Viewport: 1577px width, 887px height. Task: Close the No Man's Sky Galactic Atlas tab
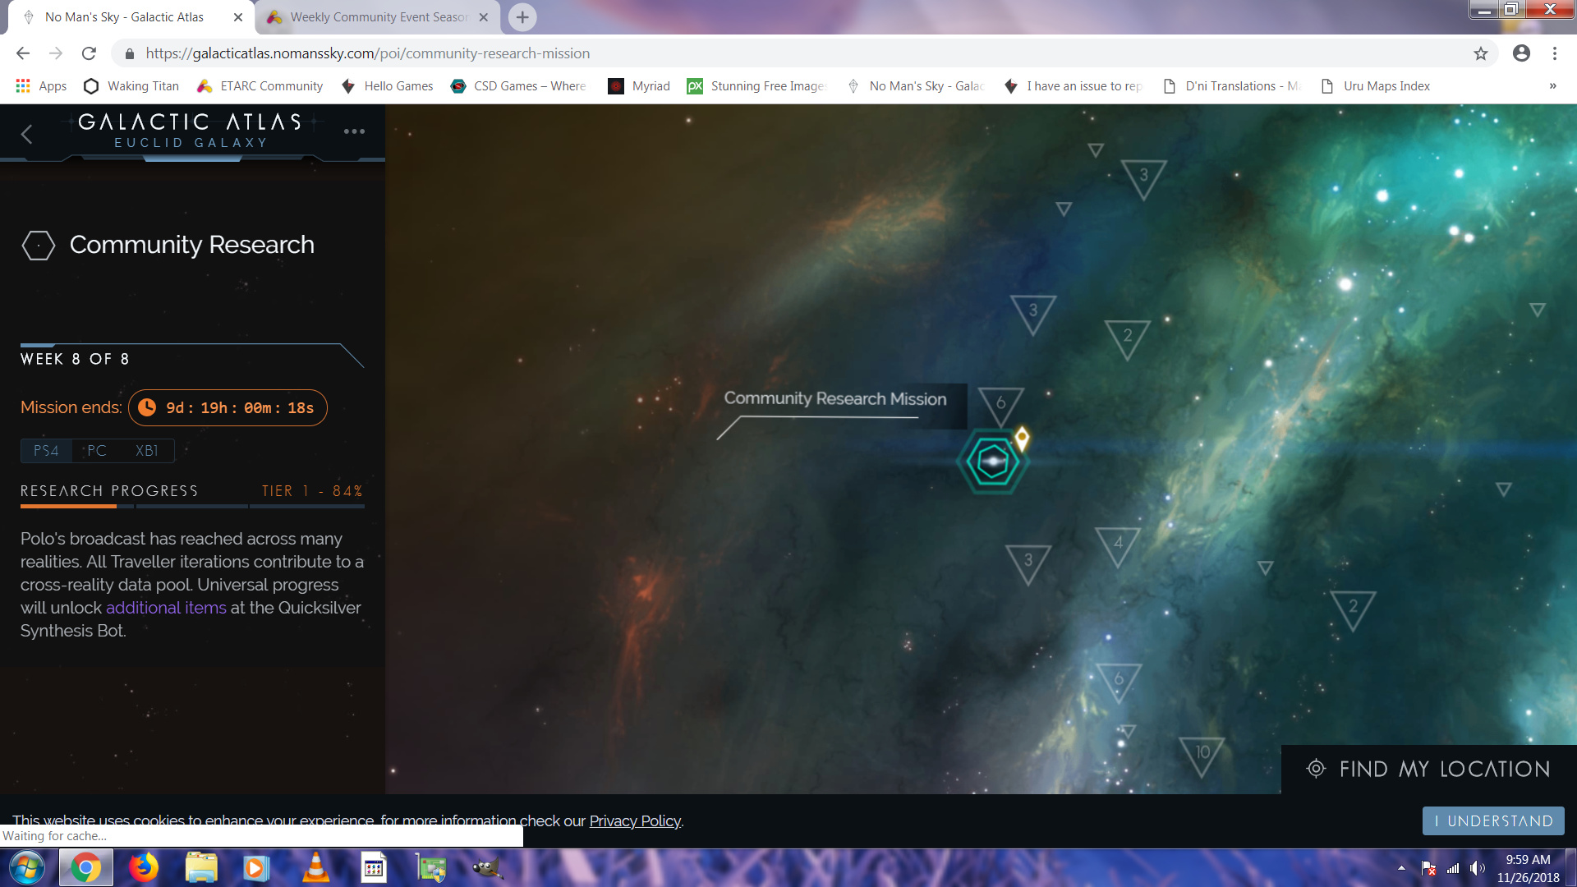pyautogui.click(x=238, y=17)
